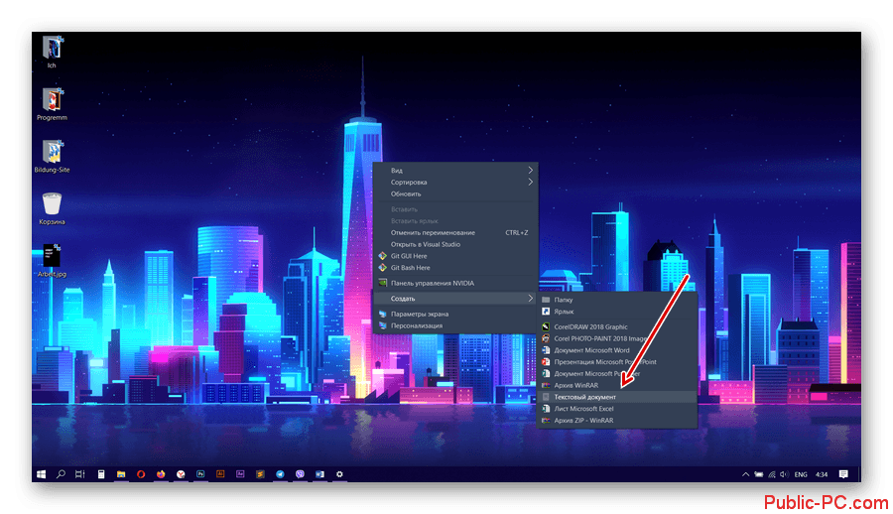Open Microsoft Word from the taskbar

[319, 475]
